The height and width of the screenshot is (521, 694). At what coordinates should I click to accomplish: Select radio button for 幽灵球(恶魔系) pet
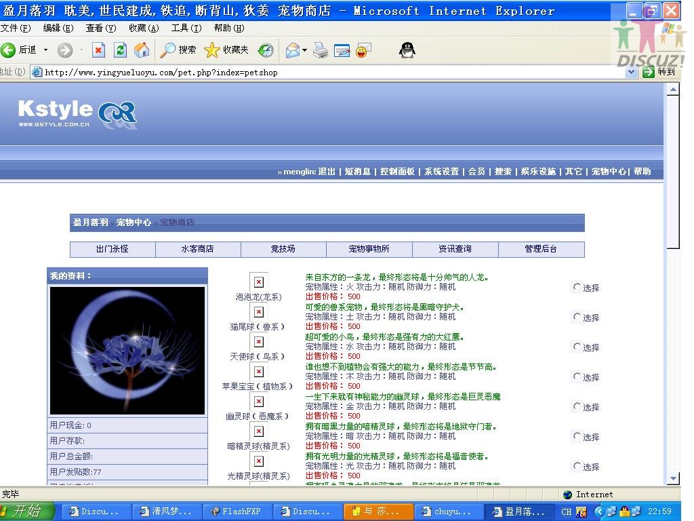[x=577, y=406]
